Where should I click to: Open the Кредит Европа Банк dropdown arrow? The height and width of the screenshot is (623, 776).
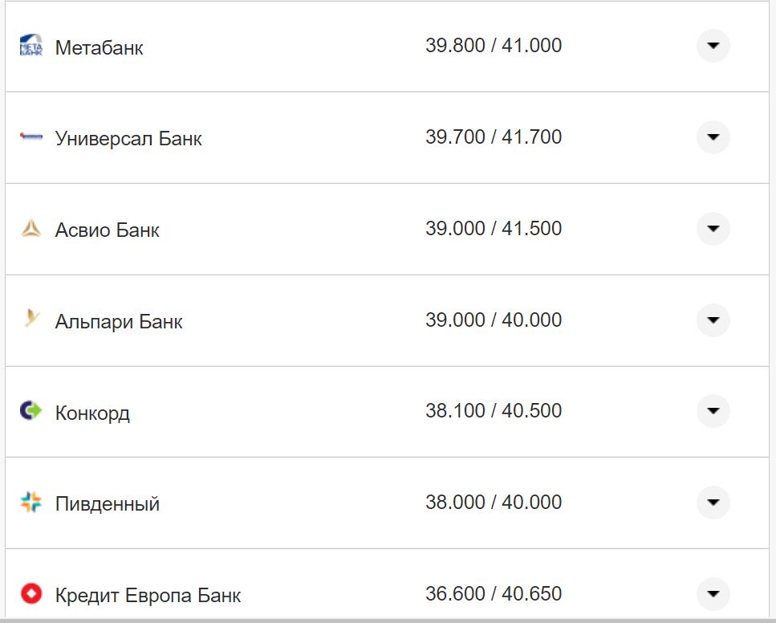tap(713, 594)
